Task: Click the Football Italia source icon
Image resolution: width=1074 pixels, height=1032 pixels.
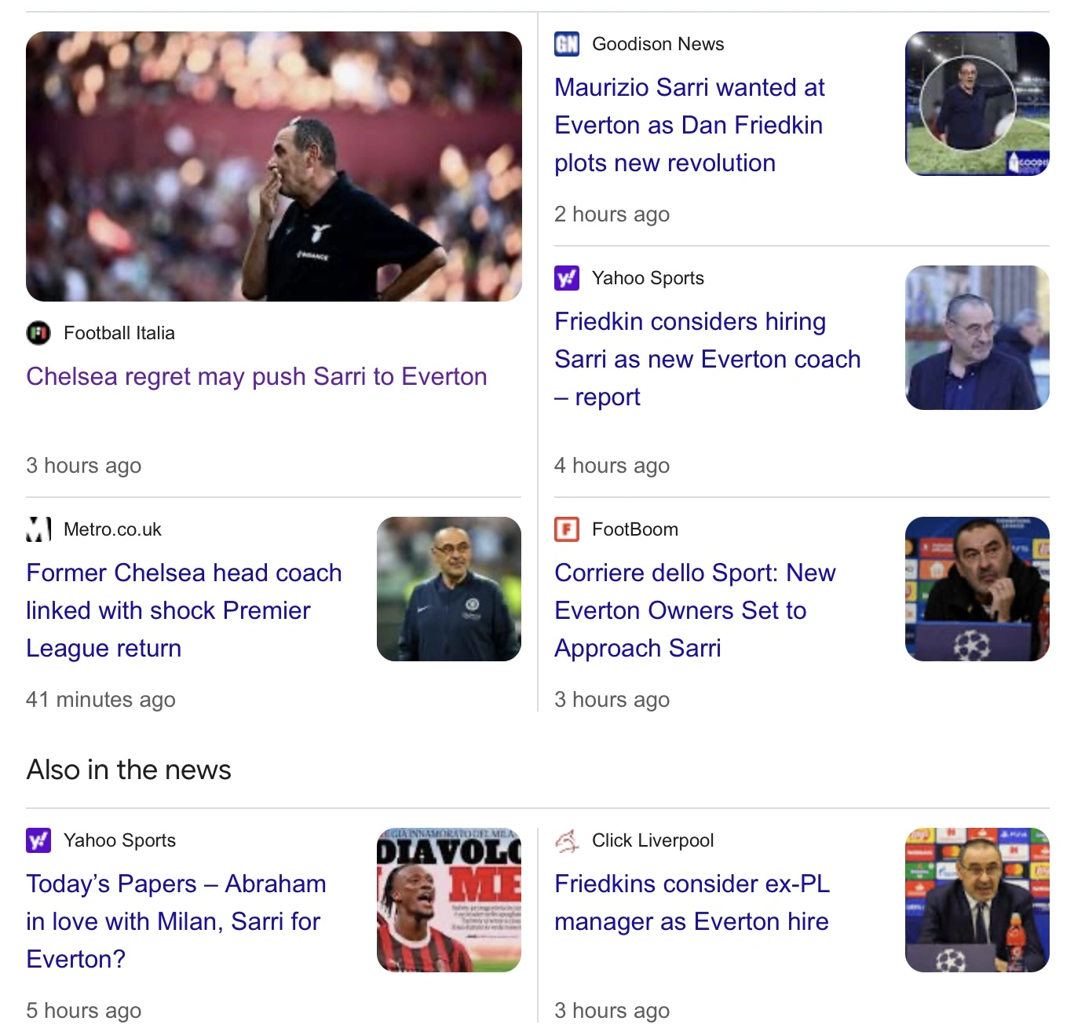Action: tap(38, 333)
